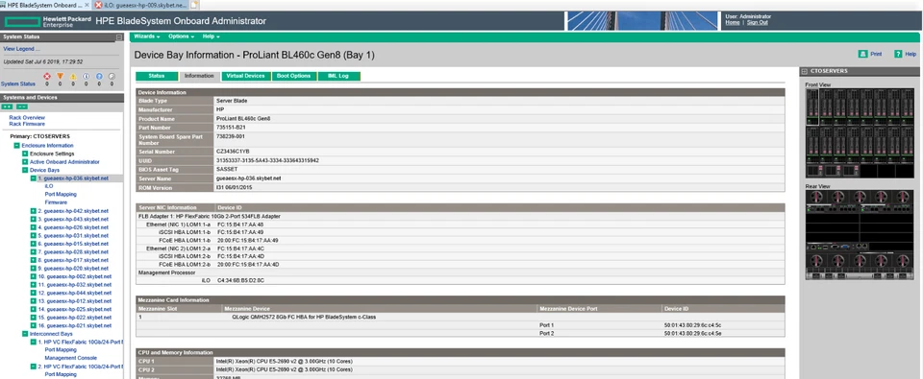Select 12. gueaesx-hp-044.skybet.net in tree
923x379 pixels.
click(x=75, y=294)
